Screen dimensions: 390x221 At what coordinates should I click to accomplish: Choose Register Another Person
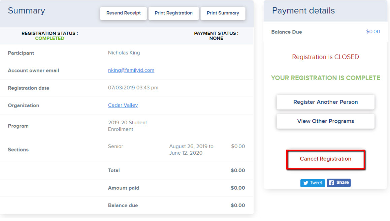click(x=325, y=102)
